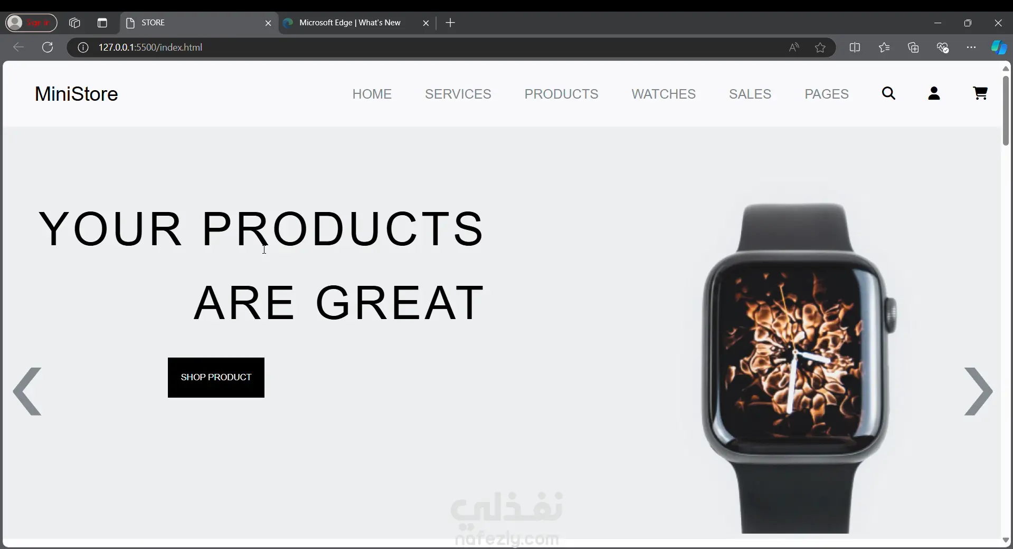Show site information icon in address bar
The image size is (1013, 549).
83,47
